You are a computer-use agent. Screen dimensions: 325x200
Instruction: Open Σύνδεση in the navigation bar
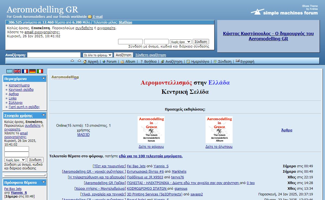222,61
